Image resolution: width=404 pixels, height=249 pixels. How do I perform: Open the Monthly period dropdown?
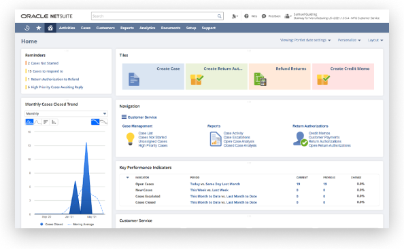[x=66, y=113]
